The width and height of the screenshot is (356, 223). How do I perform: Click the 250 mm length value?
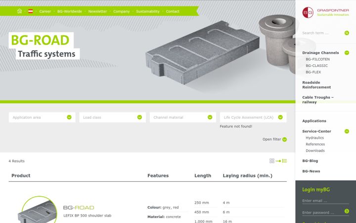coord(202,203)
